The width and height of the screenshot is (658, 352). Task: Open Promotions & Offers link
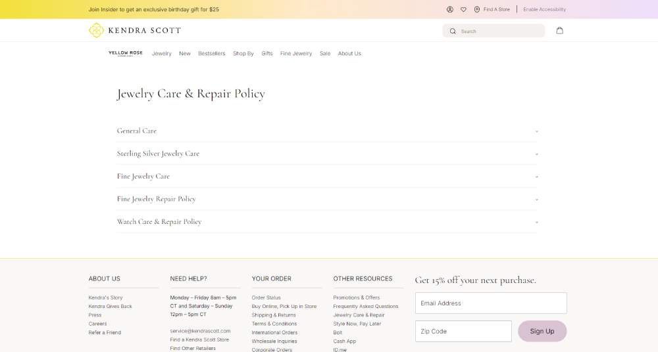tap(356, 297)
